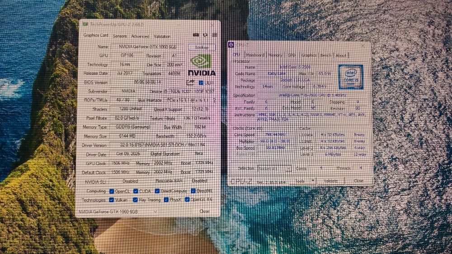Viewport: 452px width, 254px height.
Task: Click the Validate button in CPU-Z
Action: click(331, 181)
